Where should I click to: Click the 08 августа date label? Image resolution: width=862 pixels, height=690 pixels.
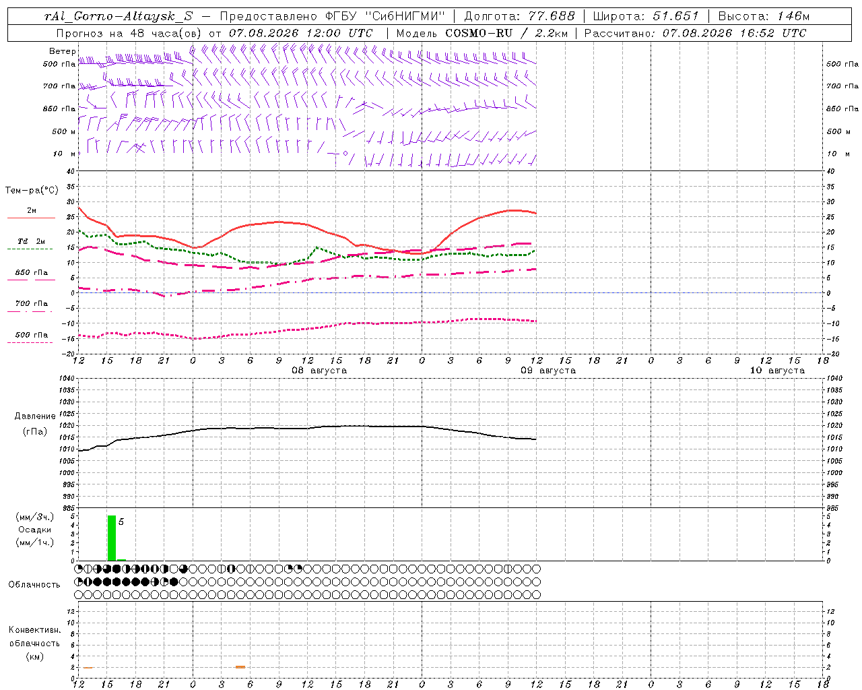319,371
